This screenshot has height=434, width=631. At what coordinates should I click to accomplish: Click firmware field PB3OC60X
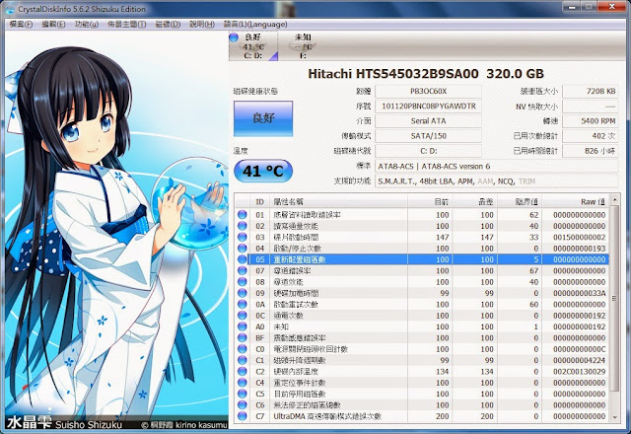click(428, 92)
